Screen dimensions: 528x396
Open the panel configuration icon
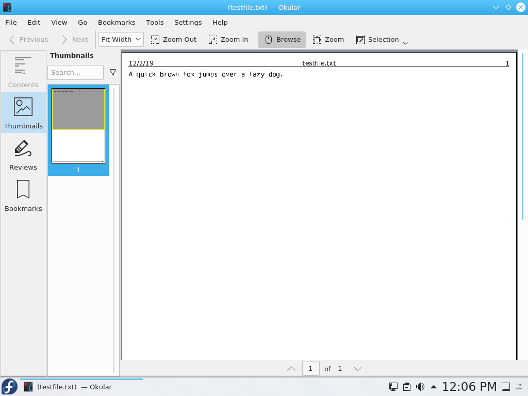click(520, 387)
